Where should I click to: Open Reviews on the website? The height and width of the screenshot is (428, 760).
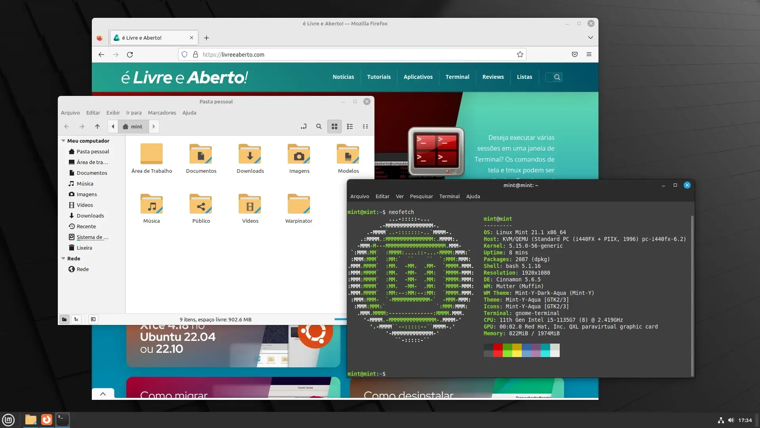pyautogui.click(x=493, y=77)
